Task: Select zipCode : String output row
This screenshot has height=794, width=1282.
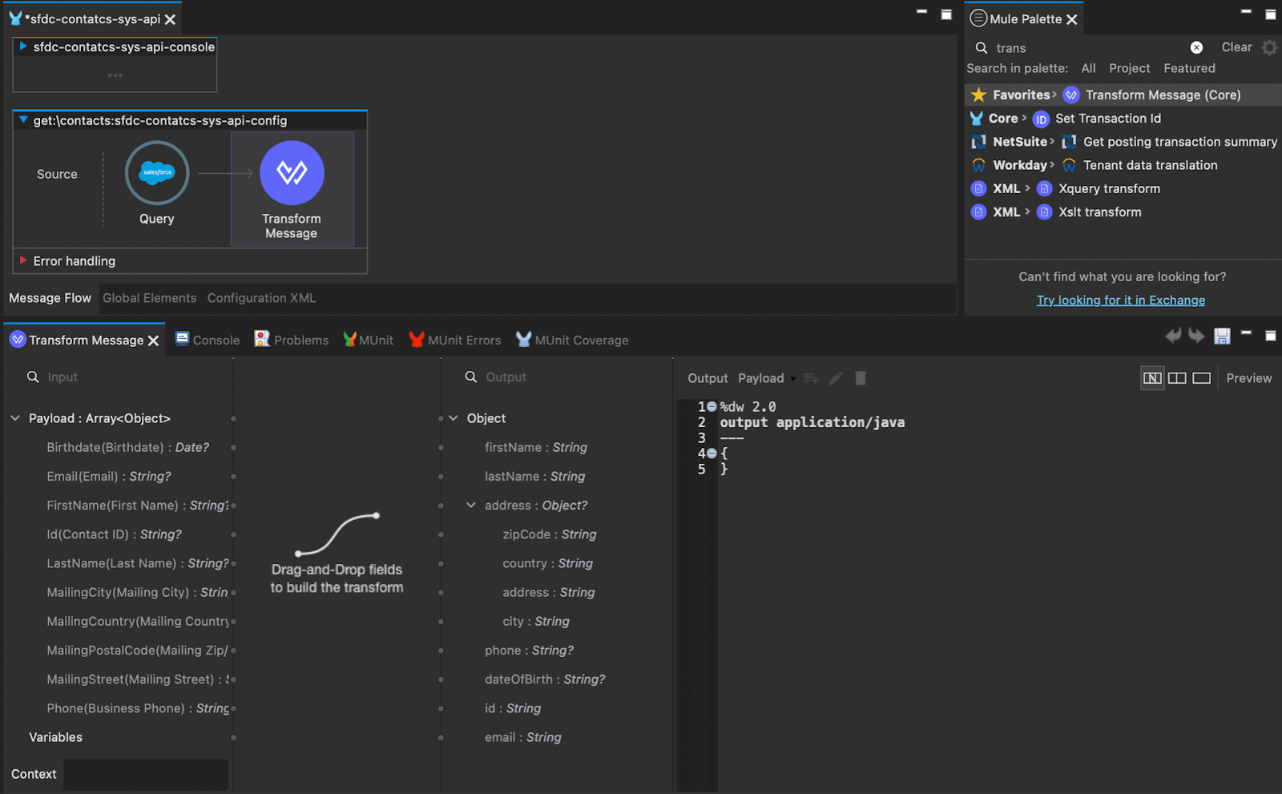Action: click(x=549, y=534)
